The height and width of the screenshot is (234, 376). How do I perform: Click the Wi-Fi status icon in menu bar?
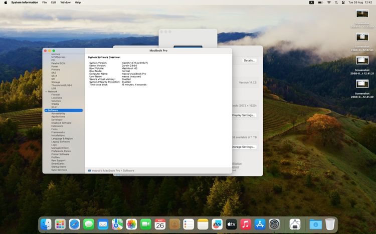click(x=329, y=2)
